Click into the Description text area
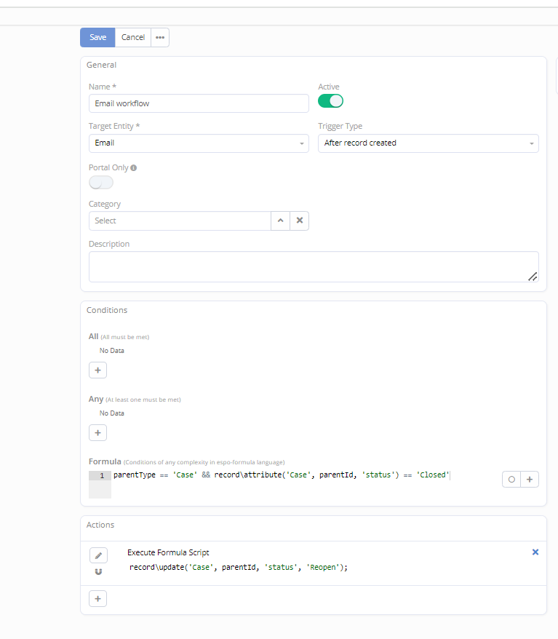 point(313,266)
